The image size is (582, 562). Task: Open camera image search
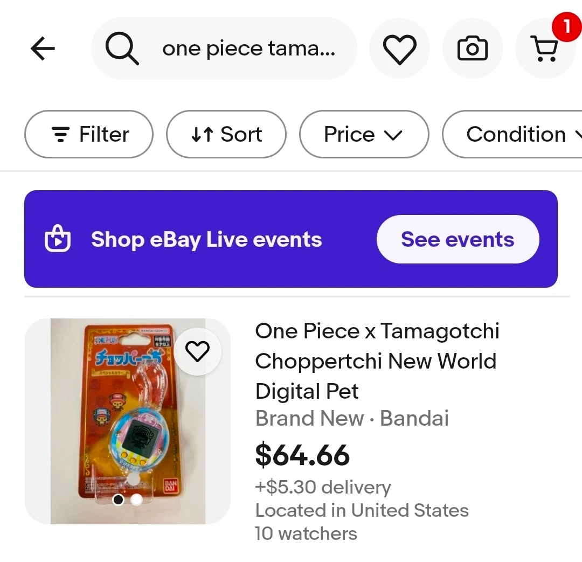coord(473,49)
